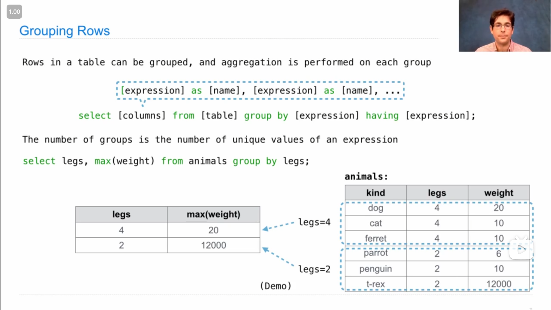
Task: Click the (Demo) text on slide
Action: 275,286
